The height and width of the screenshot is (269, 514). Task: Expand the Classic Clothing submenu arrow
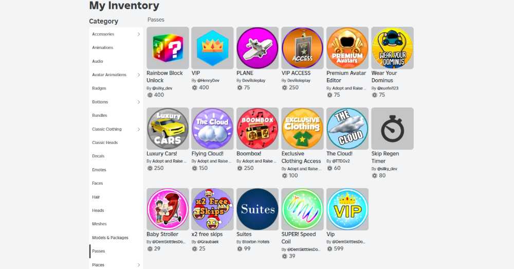pos(139,129)
